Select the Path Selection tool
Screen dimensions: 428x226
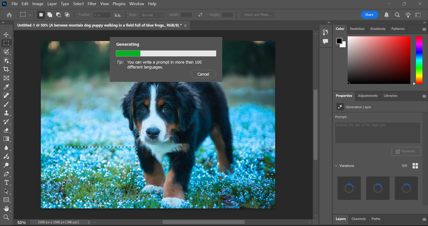click(6, 191)
